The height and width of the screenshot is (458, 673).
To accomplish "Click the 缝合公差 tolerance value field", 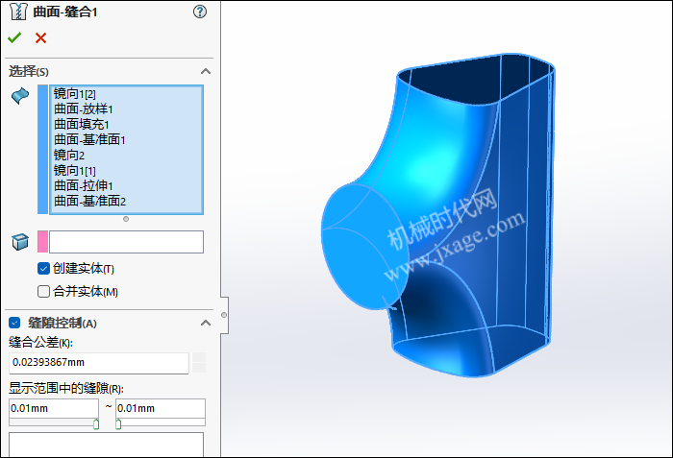I will click(x=99, y=363).
